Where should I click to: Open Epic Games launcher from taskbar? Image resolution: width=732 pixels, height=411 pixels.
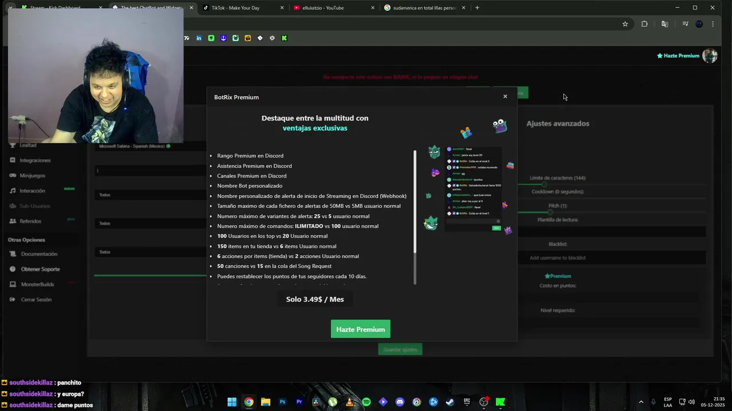pyautogui.click(x=467, y=402)
